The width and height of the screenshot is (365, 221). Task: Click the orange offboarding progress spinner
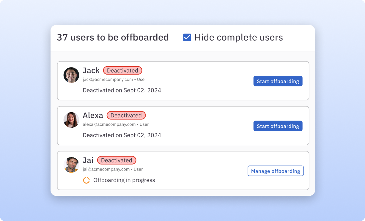86,180
